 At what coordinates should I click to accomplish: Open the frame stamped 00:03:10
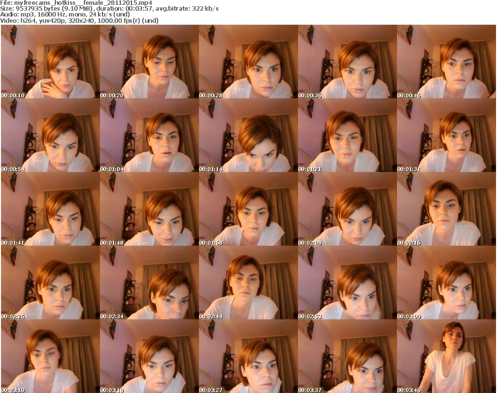(50, 356)
